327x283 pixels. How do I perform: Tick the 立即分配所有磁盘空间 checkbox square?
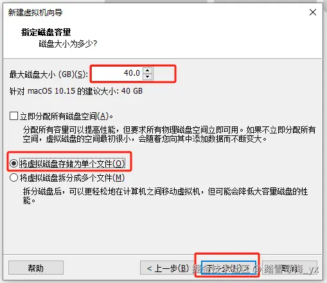point(13,116)
